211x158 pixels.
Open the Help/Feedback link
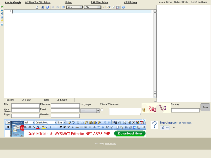tap(199, 2)
